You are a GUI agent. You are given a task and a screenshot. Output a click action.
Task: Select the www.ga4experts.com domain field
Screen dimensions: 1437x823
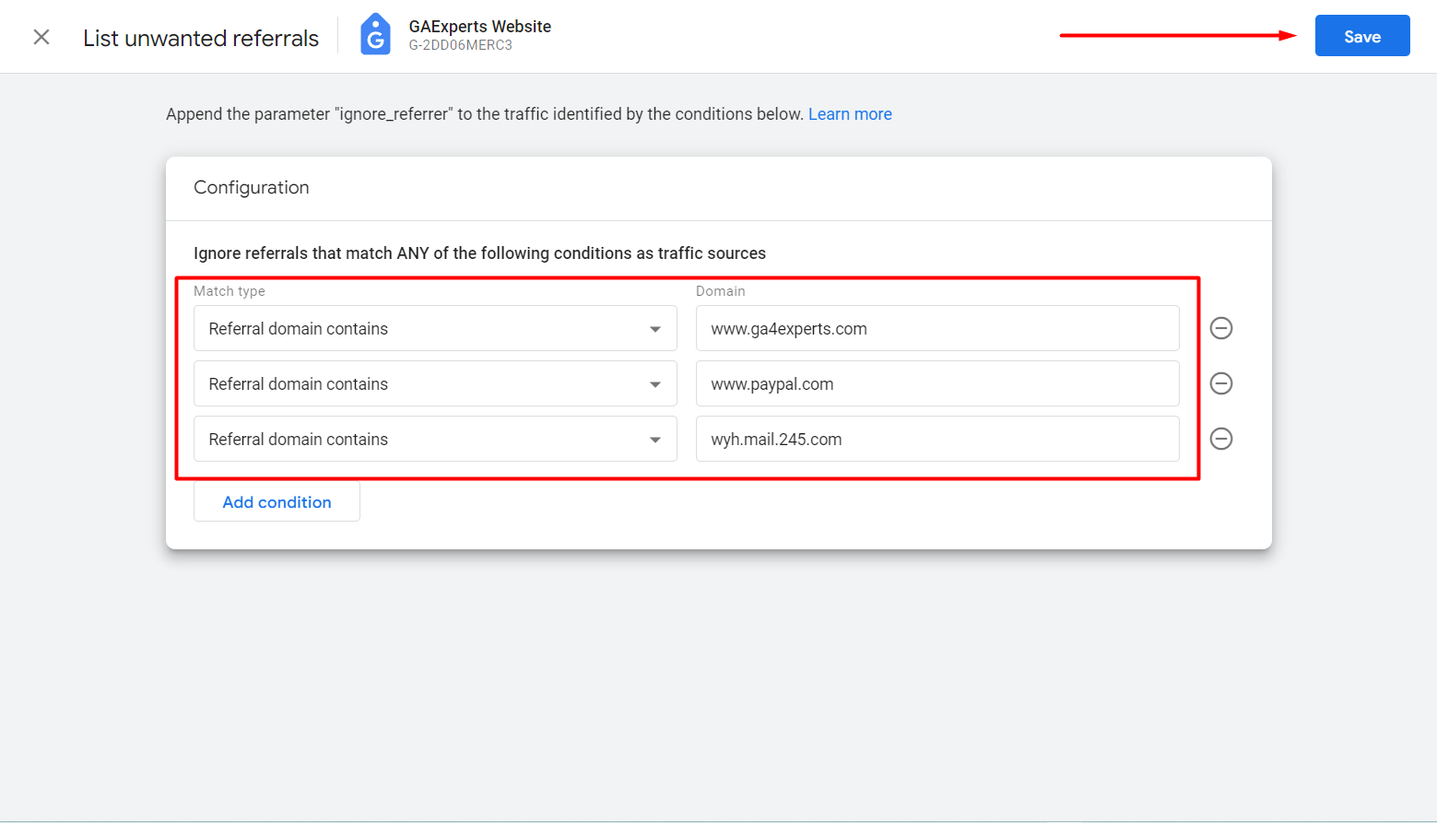pos(936,328)
